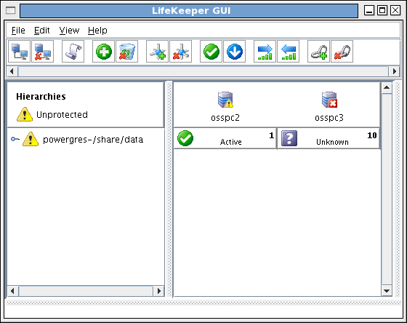
Task: Click the toolbar scrollbar right arrow
Action: pos(395,71)
